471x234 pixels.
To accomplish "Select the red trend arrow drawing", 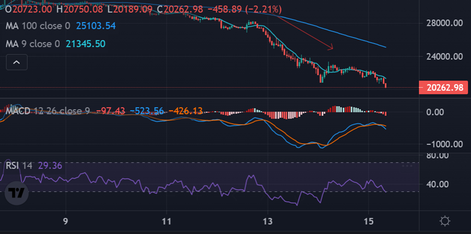I will pyautogui.click(x=305, y=33).
